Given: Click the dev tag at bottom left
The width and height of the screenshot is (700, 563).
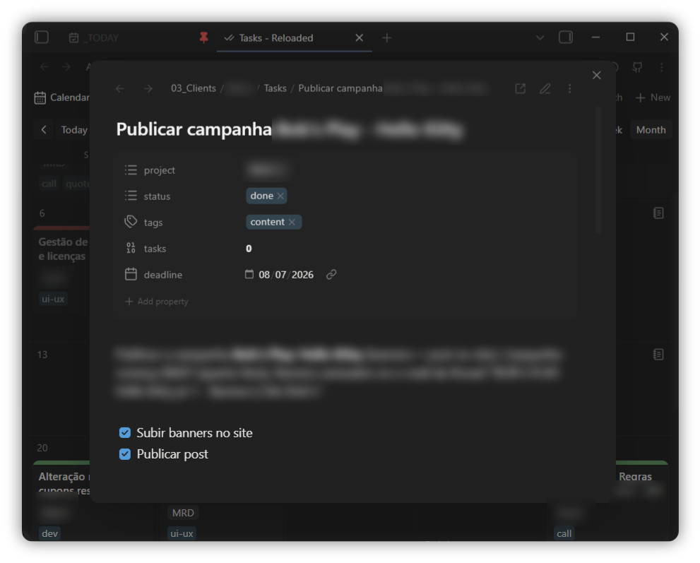Looking at the screenshot, I should [x=49, y=533].
